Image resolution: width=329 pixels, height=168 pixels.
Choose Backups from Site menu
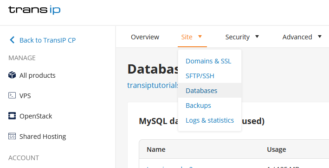[x=210, y=105]
